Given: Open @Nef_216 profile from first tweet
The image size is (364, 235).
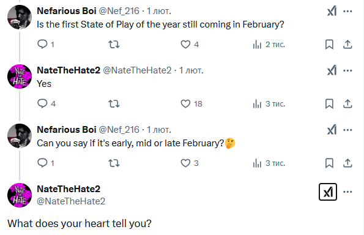Looking at the screenshot, I should pos(119,11).
